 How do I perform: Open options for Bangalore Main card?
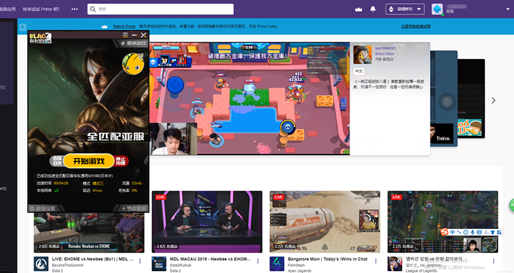click(376, 261)
